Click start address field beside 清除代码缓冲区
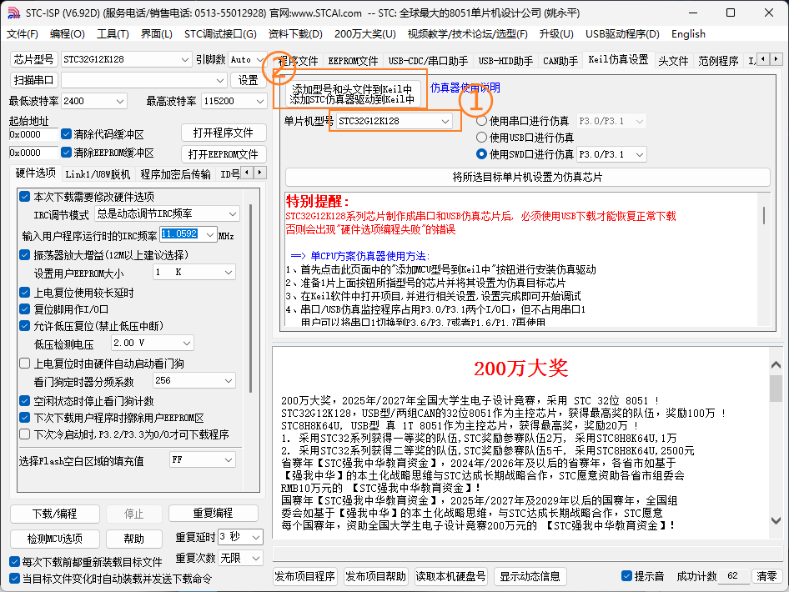Screen dimensions: 789x592 (33, 134)
